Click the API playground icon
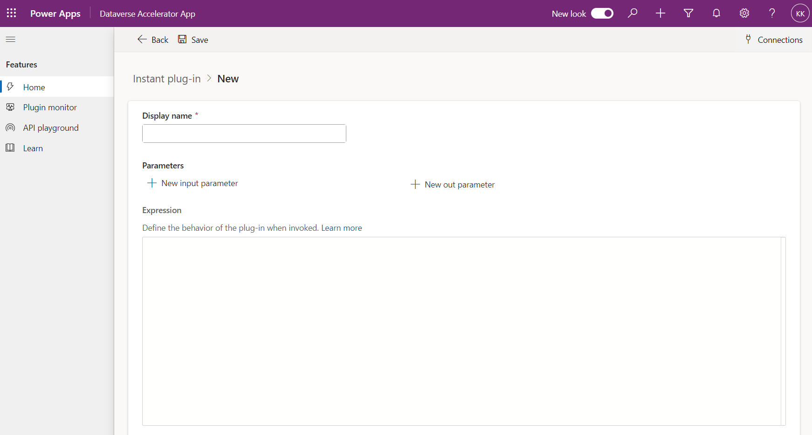Screen dimensions: 812x435 pos(10,128)
